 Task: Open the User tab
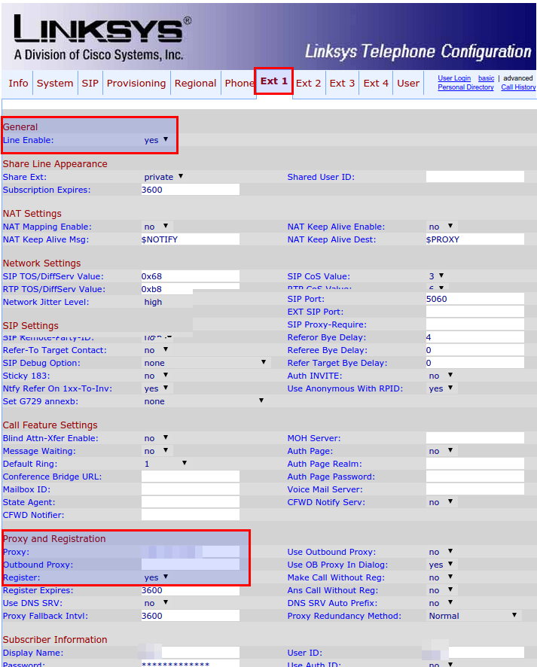tap(408, 84)
